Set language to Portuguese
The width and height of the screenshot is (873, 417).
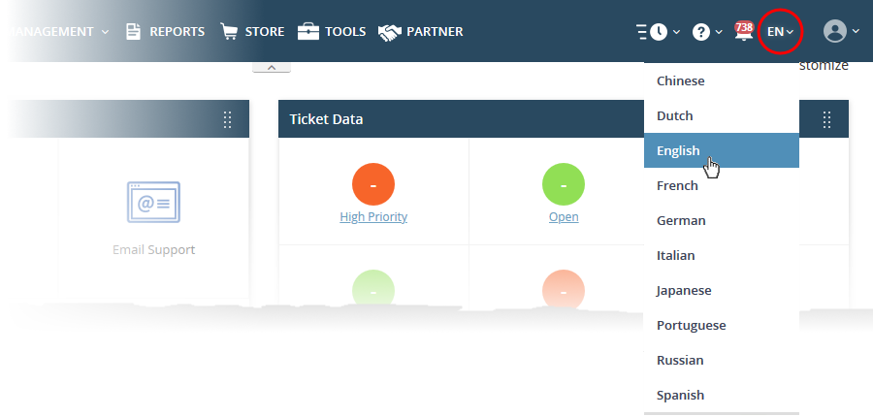(x=722, y=325)
